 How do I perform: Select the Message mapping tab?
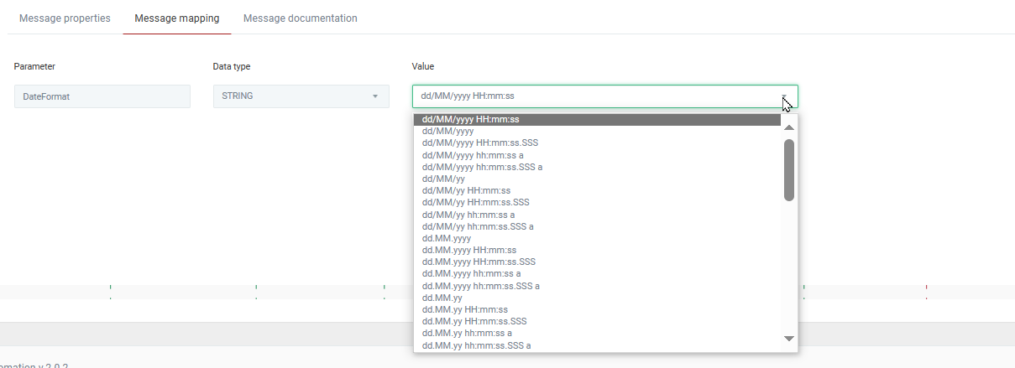point(176,18)
